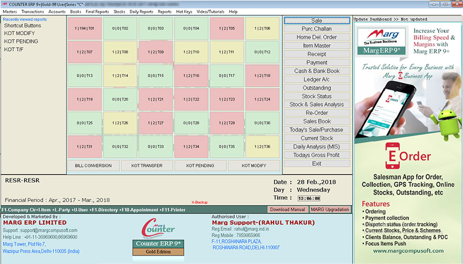Click the E Order phone icon
Screen dimensions: 463x264
(392, 156)
